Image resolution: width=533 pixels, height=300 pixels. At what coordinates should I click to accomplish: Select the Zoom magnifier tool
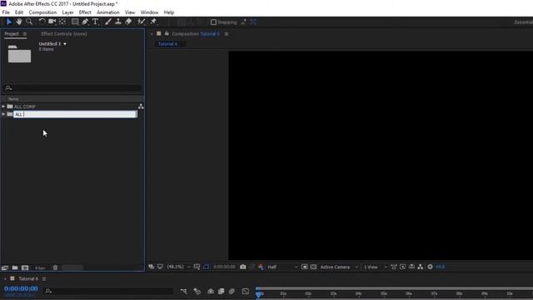tap(29, 22)
